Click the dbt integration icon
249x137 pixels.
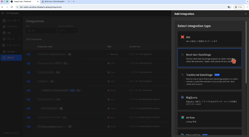coord(183,37)
